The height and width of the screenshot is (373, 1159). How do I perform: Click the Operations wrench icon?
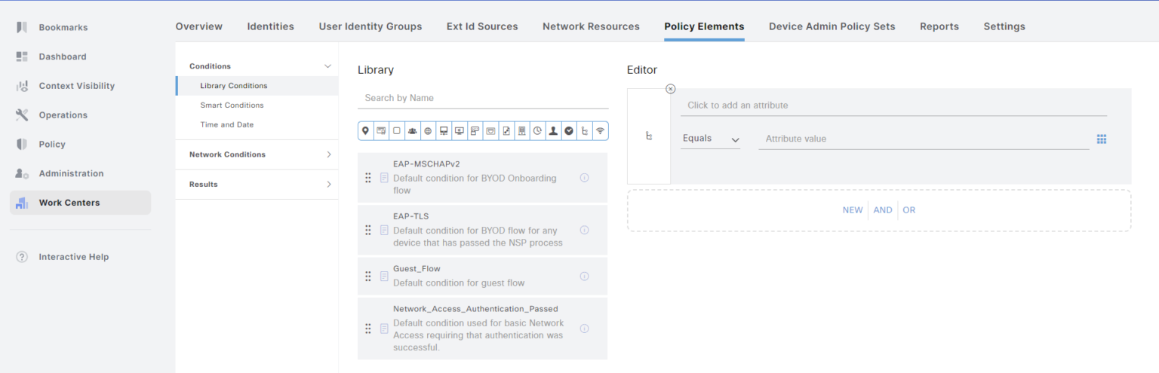pyautogui.click(x=22, y=115)
